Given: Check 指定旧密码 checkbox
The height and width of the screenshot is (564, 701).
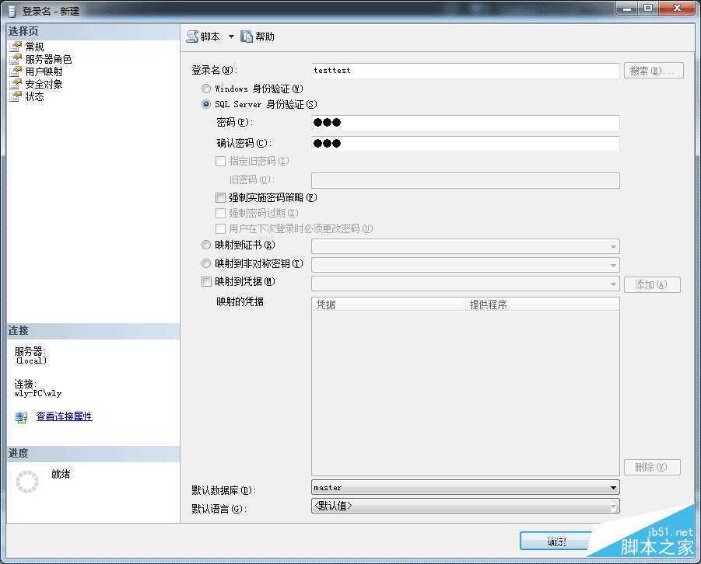Looking at the screenshot, I should (220, 162).
